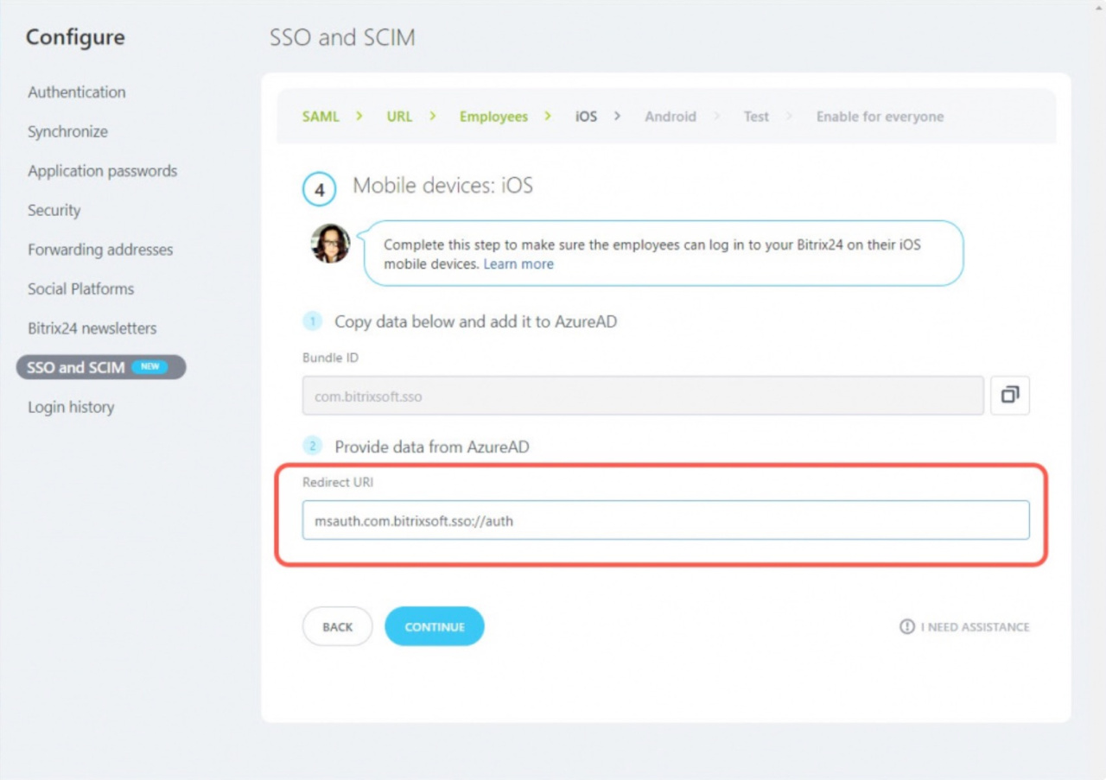1106x780 pixels.
Task: Click into the Redirect URI input field
Action: 665,521
